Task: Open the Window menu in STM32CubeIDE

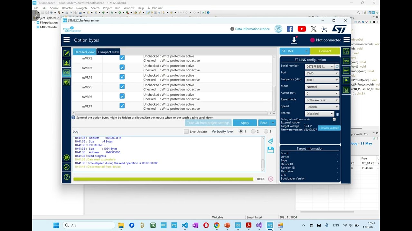Action: [x=129, y=8]
